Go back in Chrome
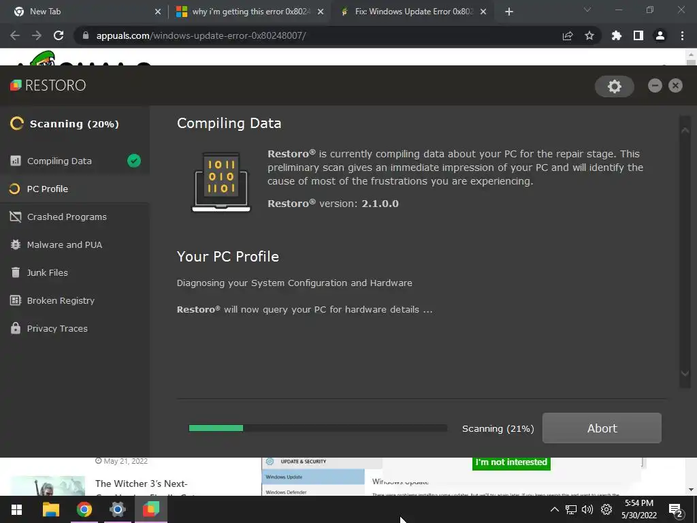 tap(15, 35)
